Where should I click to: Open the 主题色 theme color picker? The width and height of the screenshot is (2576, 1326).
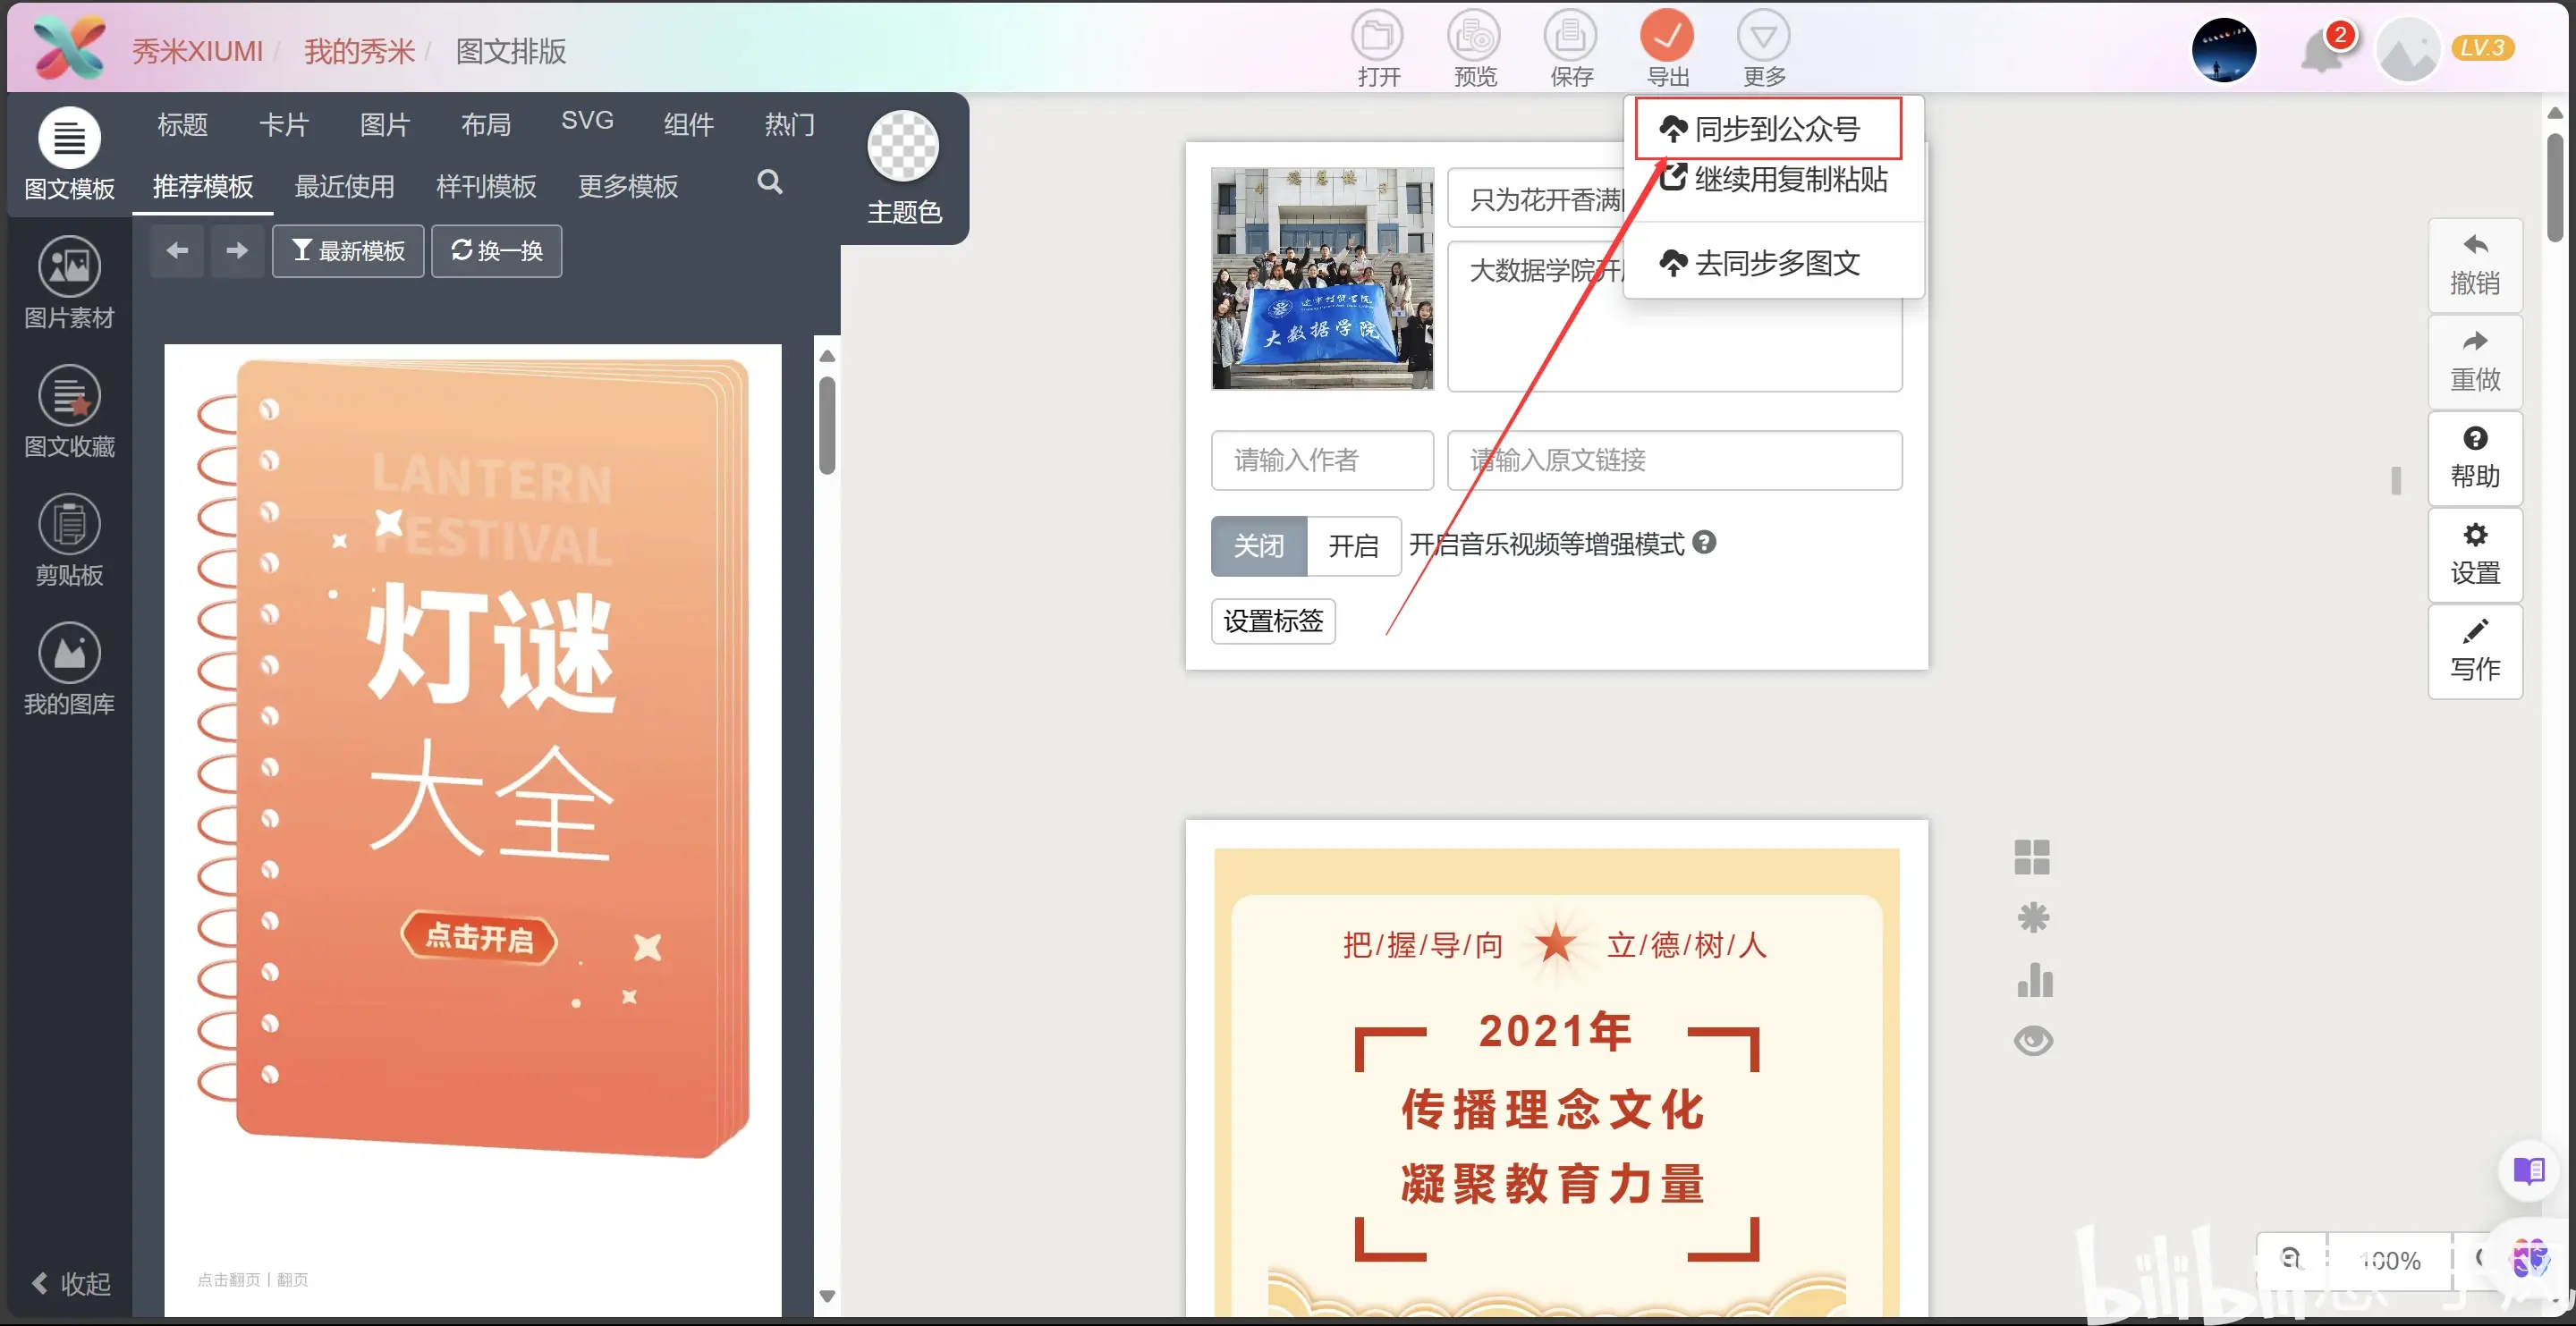pos(903,168)
